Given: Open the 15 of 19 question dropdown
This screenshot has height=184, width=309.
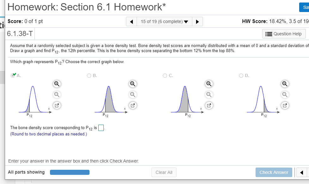Looking at the screenshot, I should 164,22.
